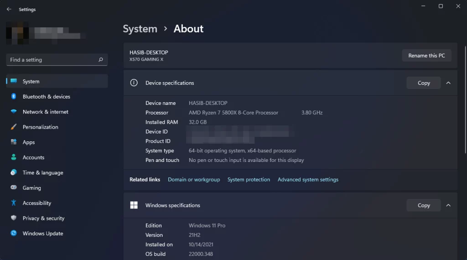Click the vertical scrollbar thumb
Screen dimensions: 467x260
pyautogui.click(x=465, y=100)
